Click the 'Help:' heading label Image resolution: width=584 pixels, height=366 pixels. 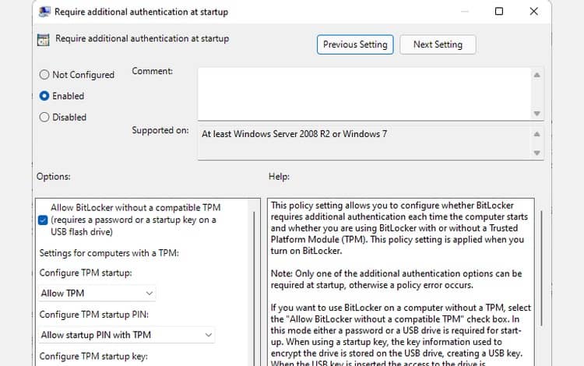pos(279,177)
